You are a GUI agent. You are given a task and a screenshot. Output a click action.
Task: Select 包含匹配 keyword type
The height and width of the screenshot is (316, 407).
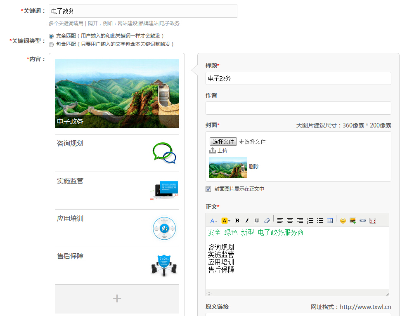[x=51, y=44]
